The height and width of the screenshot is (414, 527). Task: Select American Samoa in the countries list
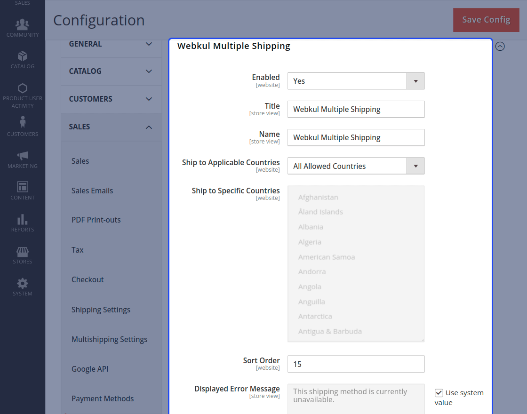[x=327, y=257]
